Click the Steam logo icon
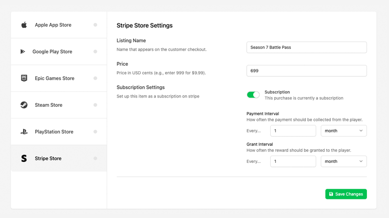This screenshot has height=218, width=389. coord(24,105)
